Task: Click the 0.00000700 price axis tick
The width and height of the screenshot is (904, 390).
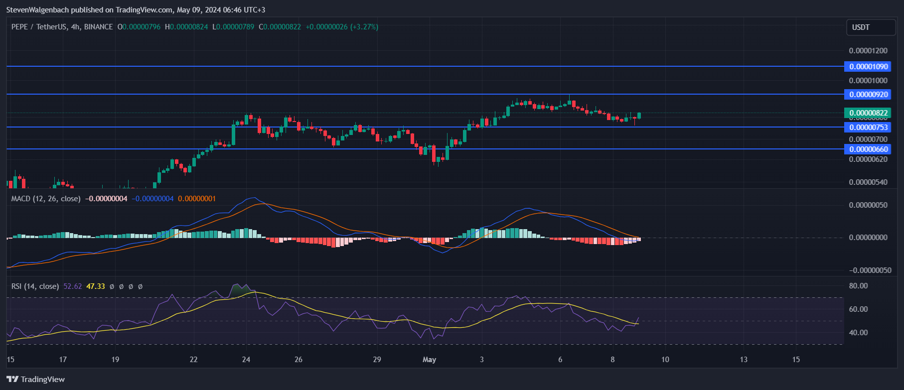Action: pyautogui.click(x=868, y=139)
